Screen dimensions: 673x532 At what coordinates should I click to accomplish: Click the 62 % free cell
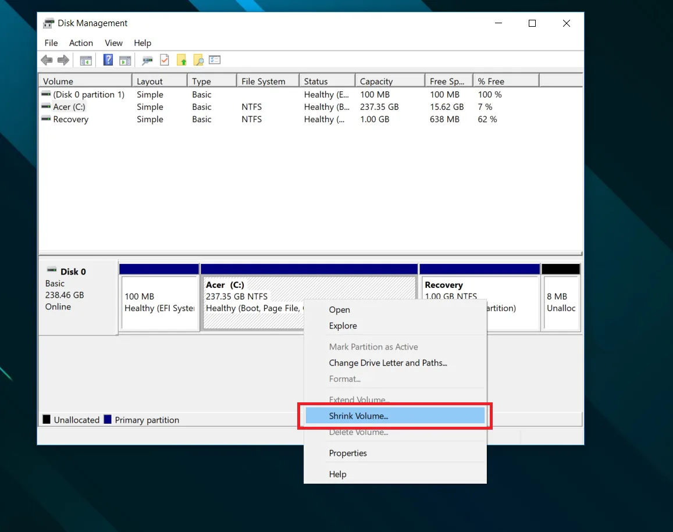487,119
